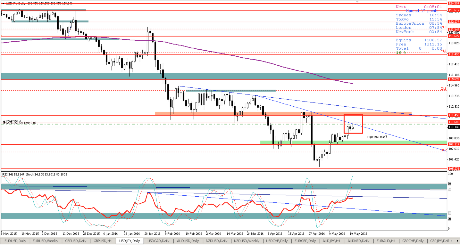Click the 115.626 price level label
The height and width of the screenshot is (245, 460).
(x=453, y=79)
